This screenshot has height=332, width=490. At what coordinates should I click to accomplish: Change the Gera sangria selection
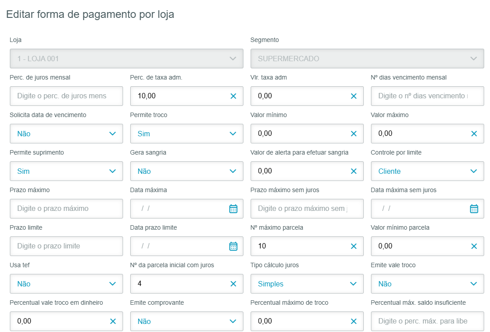187,171
